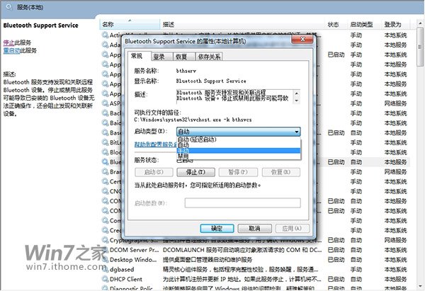Click the 网络服务 cell in the Cryptographic row
Image resolution: width=425 pixels, height=291 pixels.
[x=395, y=240]
